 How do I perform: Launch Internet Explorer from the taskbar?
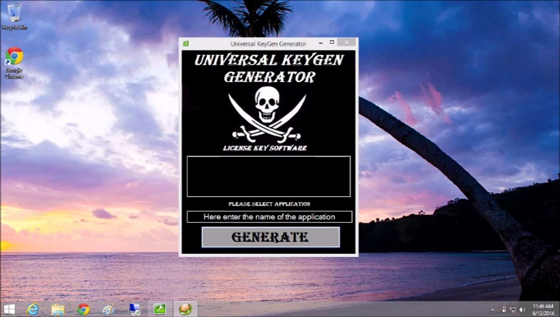coord(33,309)
